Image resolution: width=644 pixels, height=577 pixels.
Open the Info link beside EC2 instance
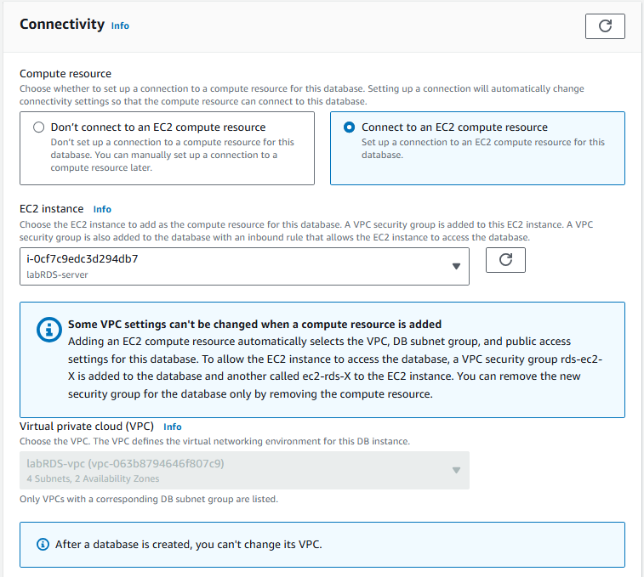click(x=102, y=209)
